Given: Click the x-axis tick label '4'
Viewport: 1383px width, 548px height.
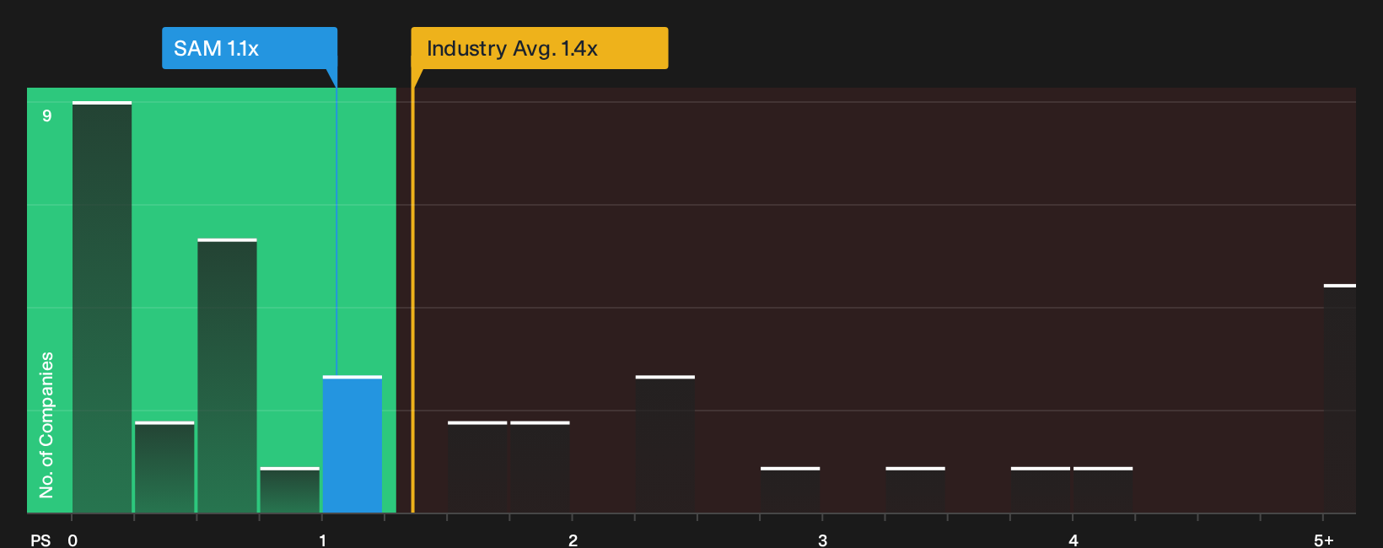Looking at the screenshot, I should click(x=1073, y=540).
